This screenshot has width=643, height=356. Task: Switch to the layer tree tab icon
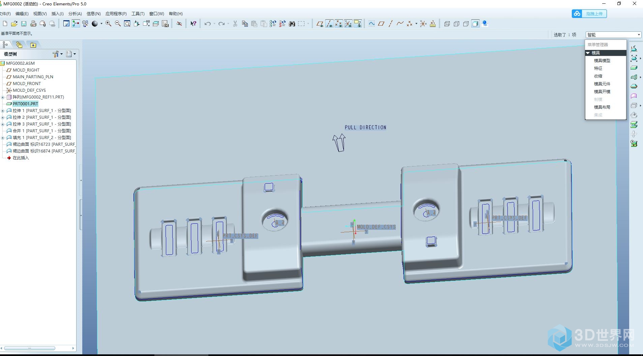point(19,45)
